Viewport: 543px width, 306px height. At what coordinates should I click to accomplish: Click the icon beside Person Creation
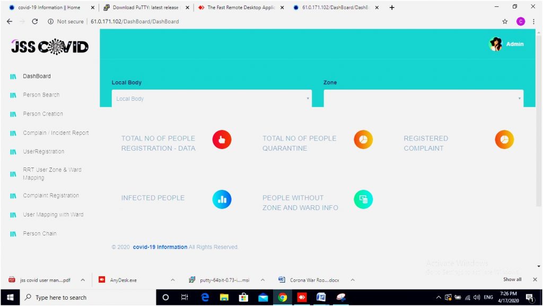point(13,114)
